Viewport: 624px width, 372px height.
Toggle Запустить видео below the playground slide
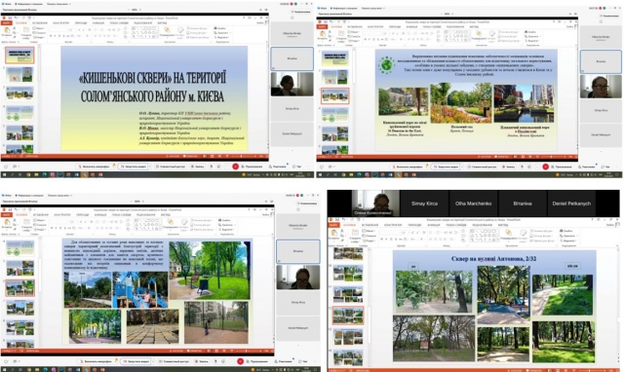(136, 361)
